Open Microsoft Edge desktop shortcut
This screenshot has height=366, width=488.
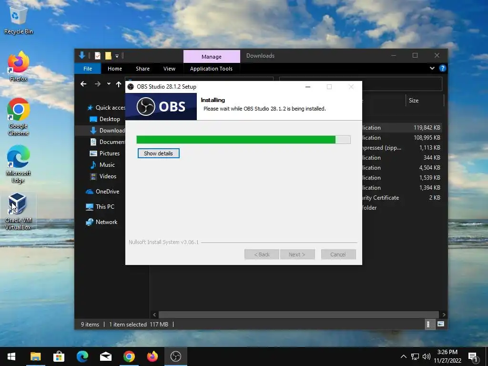[19, 164]
